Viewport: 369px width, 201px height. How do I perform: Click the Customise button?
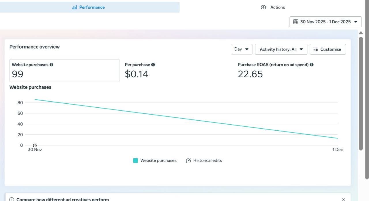click(327, 49)
